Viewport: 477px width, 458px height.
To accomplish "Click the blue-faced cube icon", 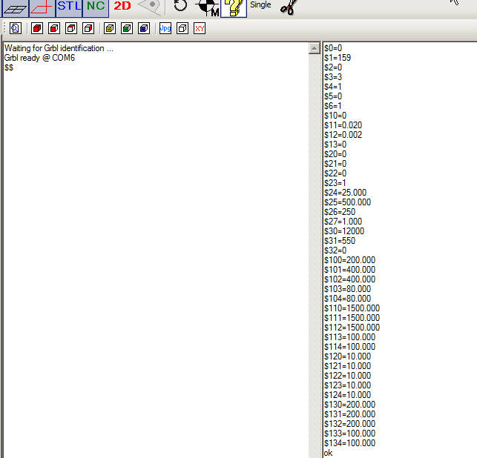I will click(x=144, y=29).
